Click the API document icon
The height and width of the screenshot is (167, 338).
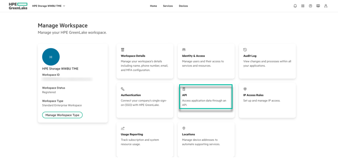click(184, 89)
